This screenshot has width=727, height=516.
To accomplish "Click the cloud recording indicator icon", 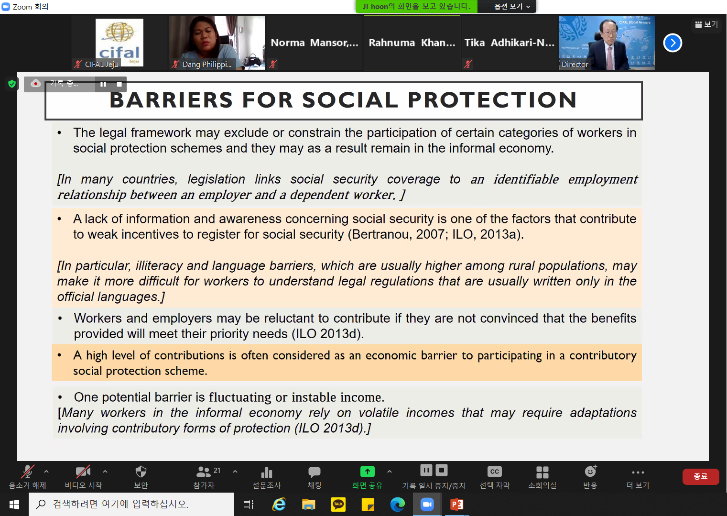I will (35, 84).
